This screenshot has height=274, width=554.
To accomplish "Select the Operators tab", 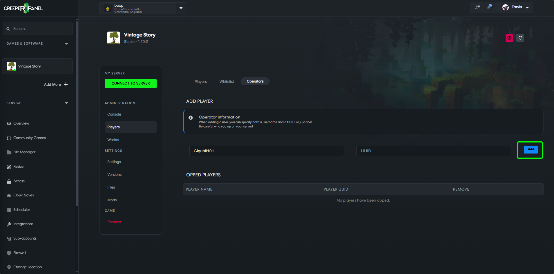I will 255,81.
